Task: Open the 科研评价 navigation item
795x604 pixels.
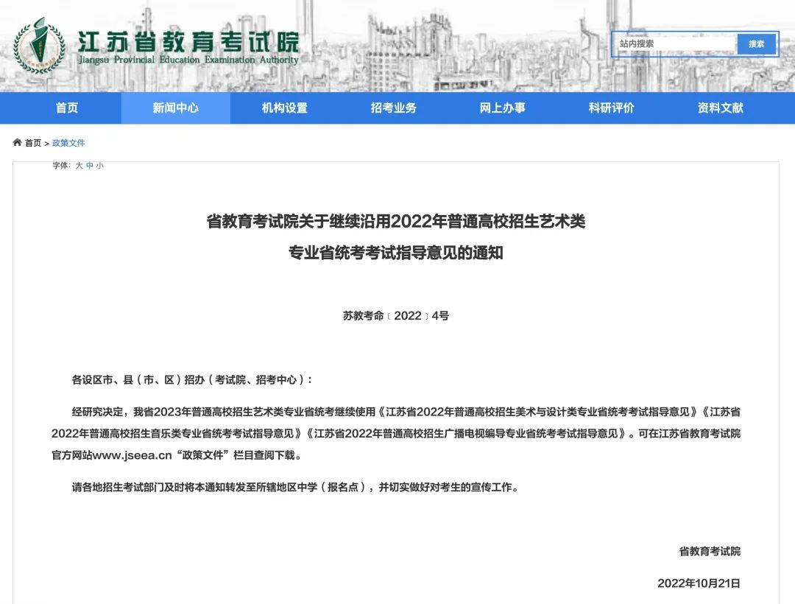Action: pos(611,108)
